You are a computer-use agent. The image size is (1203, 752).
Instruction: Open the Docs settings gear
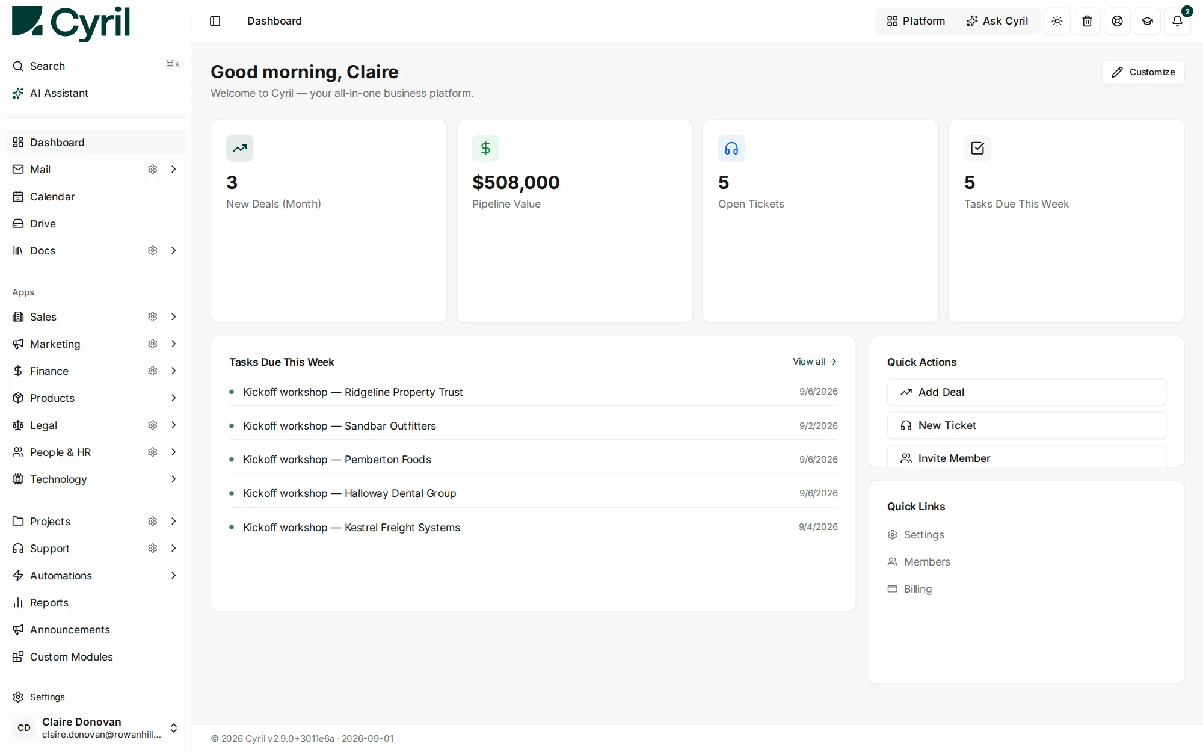pyautogui.click(x=153, y=251)
